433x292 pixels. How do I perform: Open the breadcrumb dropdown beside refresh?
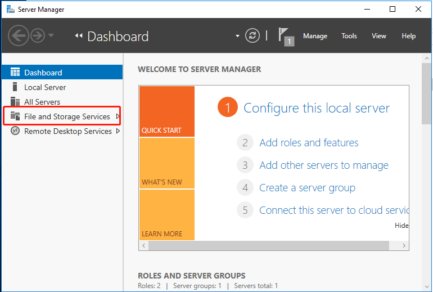click(x=237, y=36)
